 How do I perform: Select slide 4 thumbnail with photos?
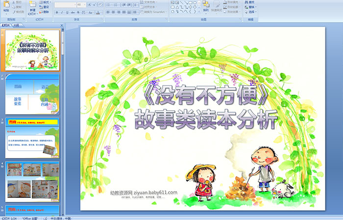[x=32, y=182]
